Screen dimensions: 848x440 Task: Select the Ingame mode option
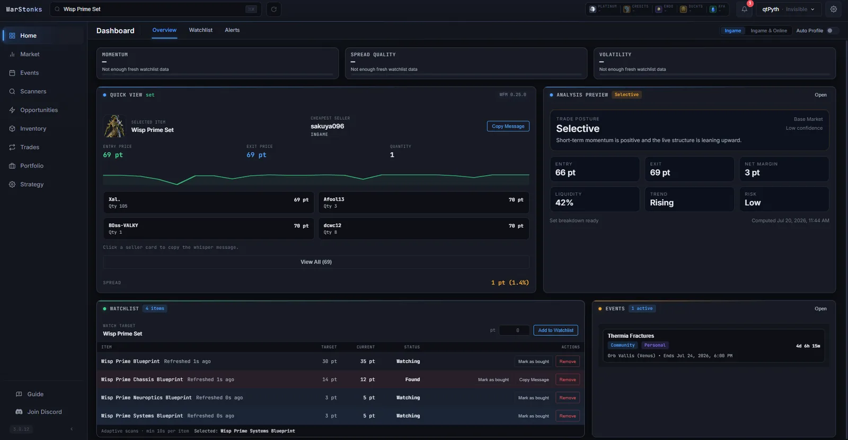[x=733, y=31]
